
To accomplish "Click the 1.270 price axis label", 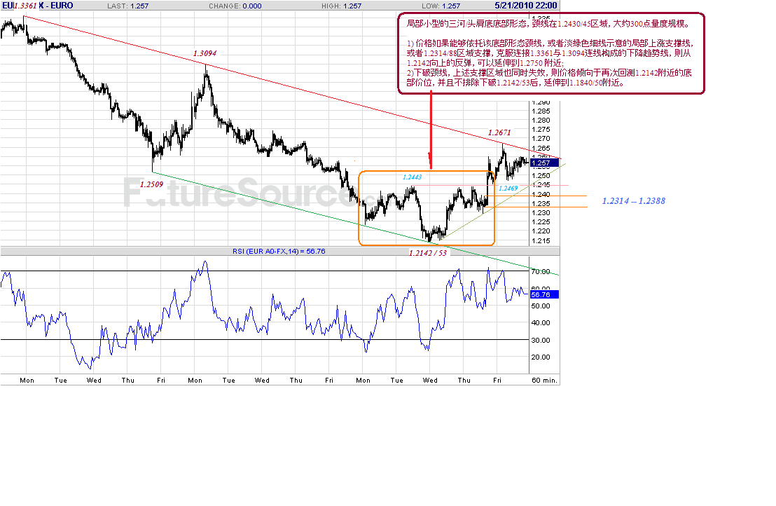I will tap(541, 139).
